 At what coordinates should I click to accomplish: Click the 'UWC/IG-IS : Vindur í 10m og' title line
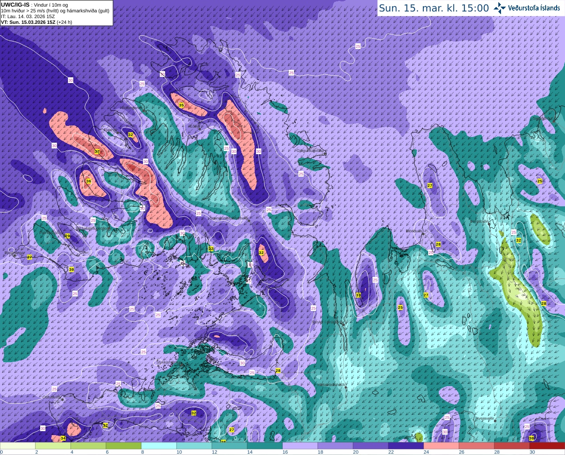pos(34,4)
